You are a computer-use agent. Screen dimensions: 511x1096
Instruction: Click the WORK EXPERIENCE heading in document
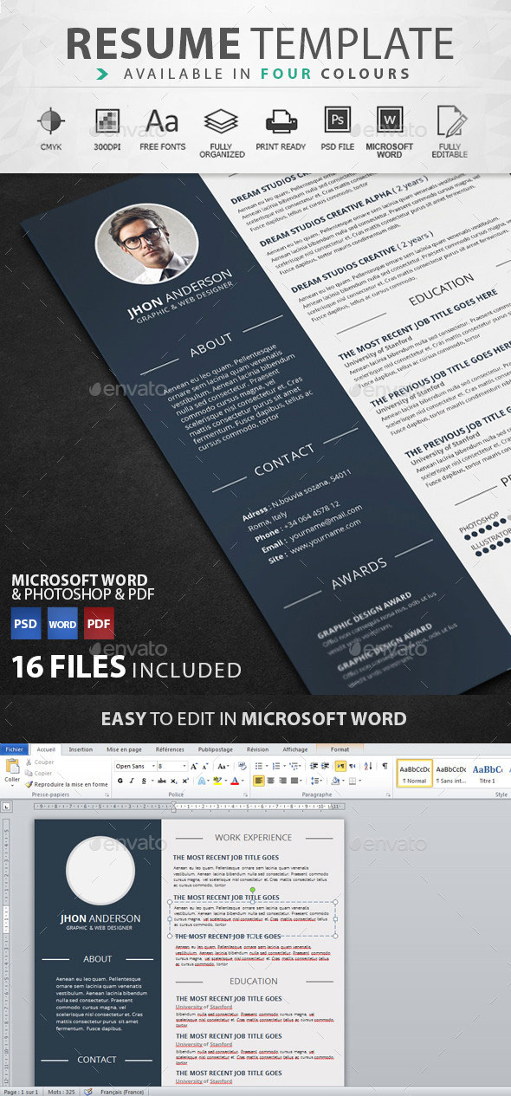(x=253, y=838)
